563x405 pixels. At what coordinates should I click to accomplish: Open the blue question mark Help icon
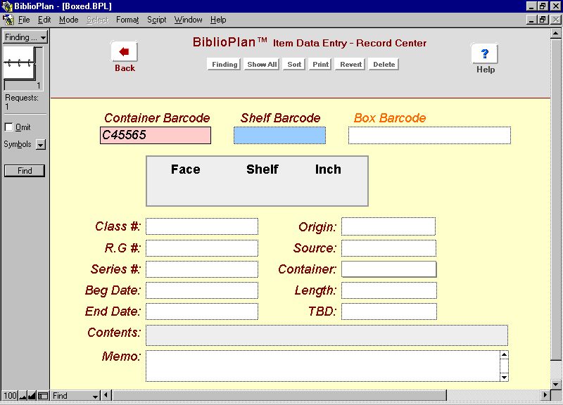(x=485, y=54)
